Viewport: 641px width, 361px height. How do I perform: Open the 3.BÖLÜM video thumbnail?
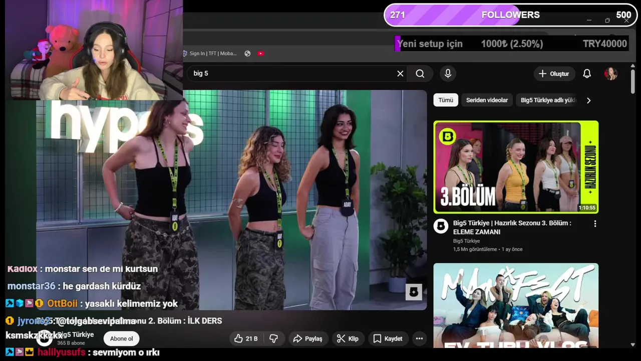(x=516, y=167)
